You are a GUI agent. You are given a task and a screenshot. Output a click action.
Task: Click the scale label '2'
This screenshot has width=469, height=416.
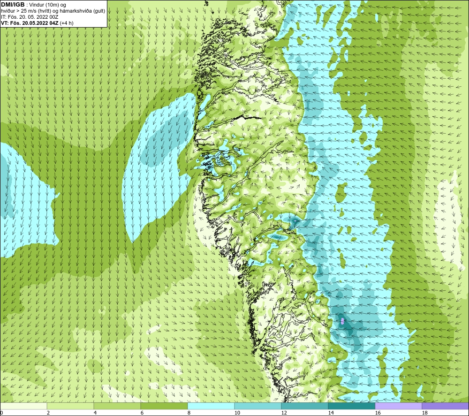[48, 413]
